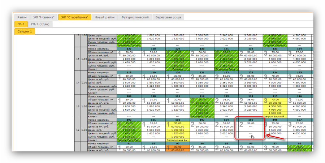Click client Лебедев under apartment 129
The width and height of the screenshot is (325, 163).
tap(177, 69)
